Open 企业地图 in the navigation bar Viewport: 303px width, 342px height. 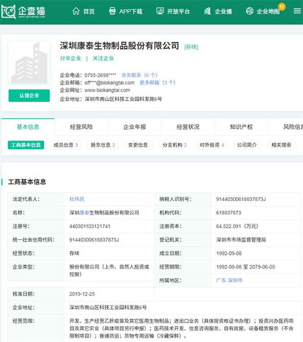[x=268, y=12]
